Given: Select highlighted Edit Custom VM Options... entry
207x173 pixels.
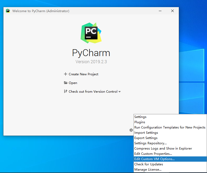Looking at the screenshot, I should 154,159.
